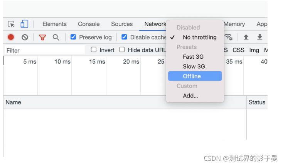Select the inspect element cursor icon

tap(11, 24)
